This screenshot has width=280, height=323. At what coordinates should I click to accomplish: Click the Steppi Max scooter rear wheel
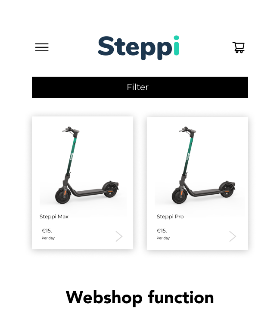pos(110,190)
